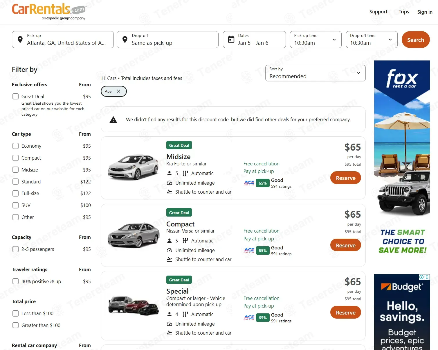Click Midsize card passenger seat icon

click(x=170, y=173)
